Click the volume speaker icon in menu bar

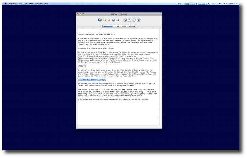(x=220, y=4)
